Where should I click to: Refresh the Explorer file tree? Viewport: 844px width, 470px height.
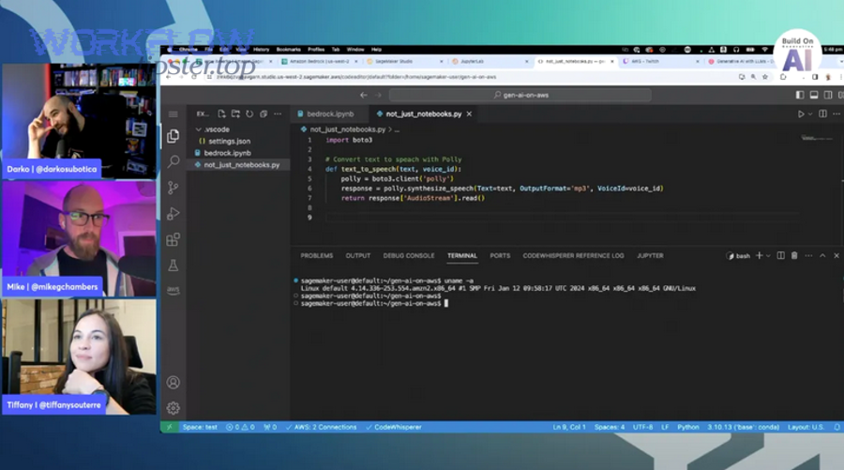249,114
